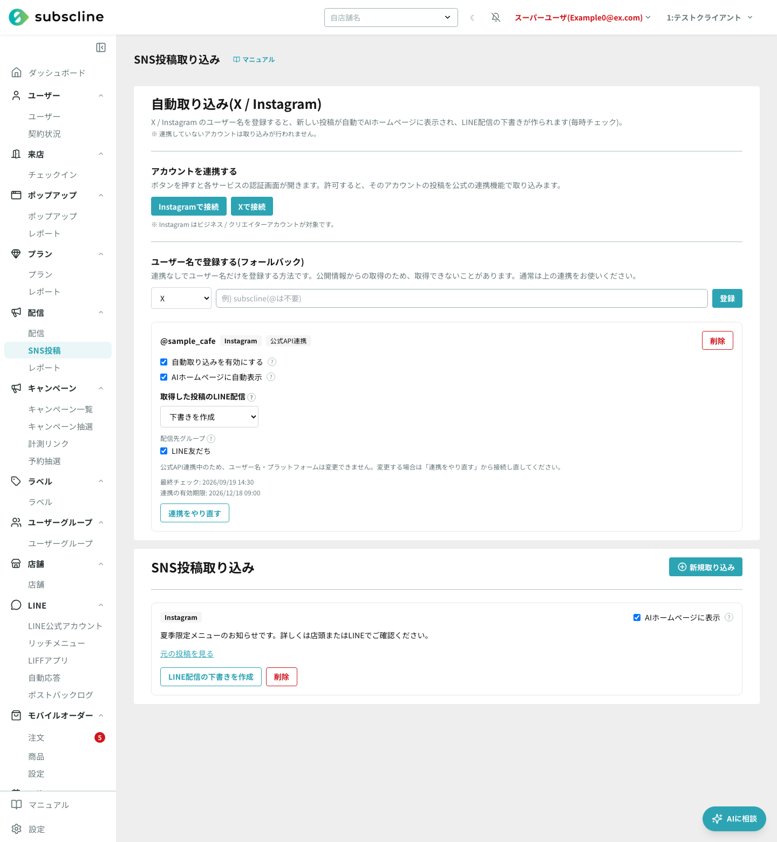
Task: Click the help icon beside 配信先グループ
Action: click(x=211, y=439)
